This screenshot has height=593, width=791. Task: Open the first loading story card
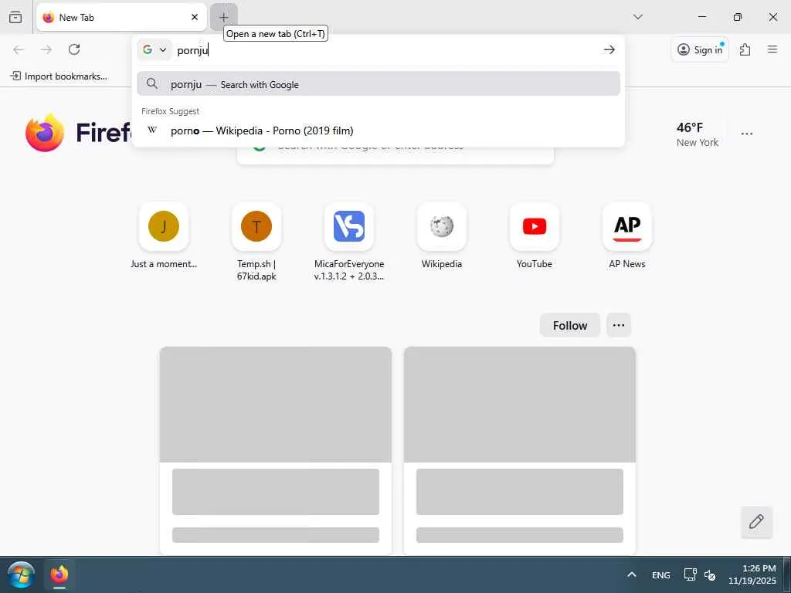276,450
